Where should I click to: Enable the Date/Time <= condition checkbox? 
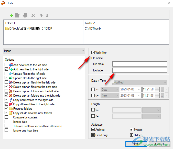93,96
